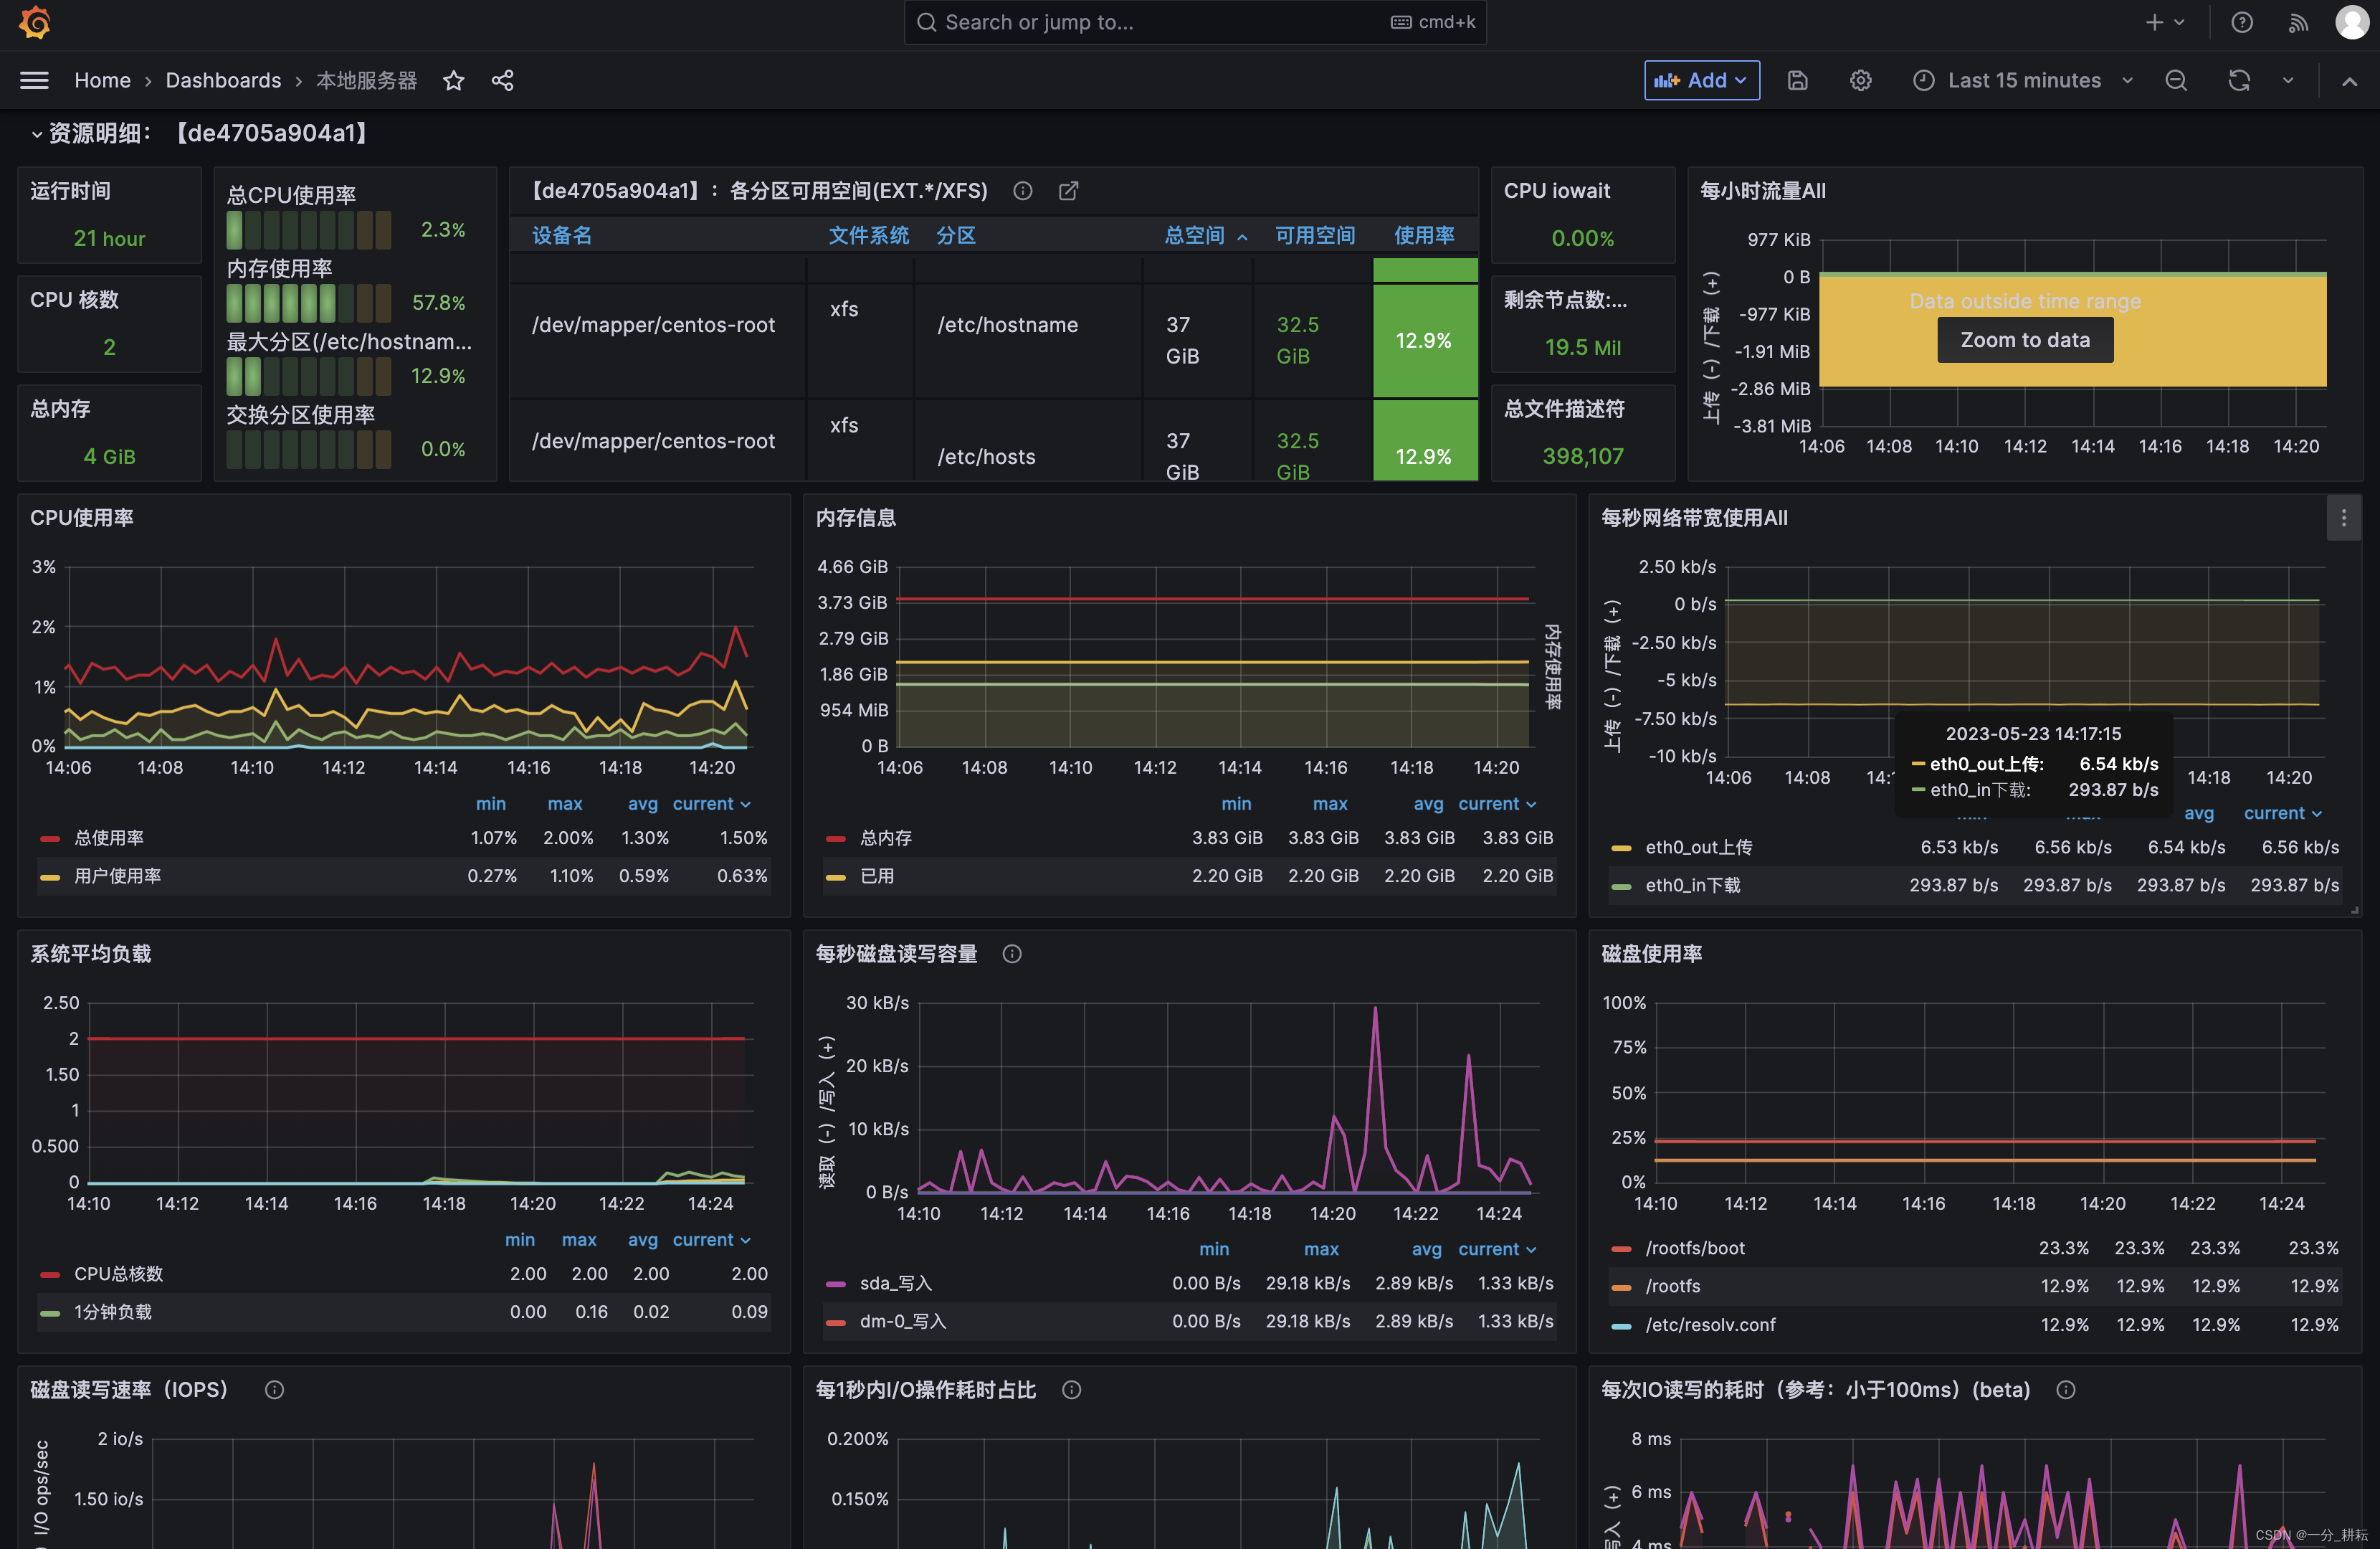Open the Grafana help icon

(2242, 22)
